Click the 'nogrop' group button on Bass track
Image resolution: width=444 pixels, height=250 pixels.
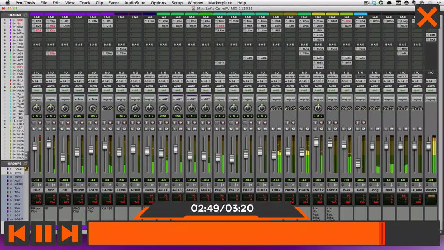pos(149,99)
